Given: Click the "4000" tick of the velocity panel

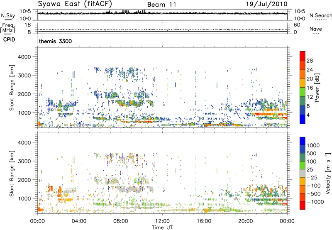Looking at the screenshot, I should coord(24,142).
